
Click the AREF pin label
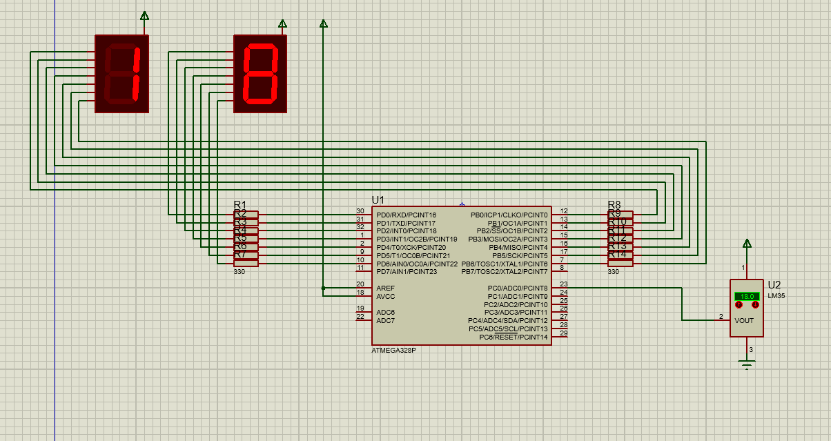[x=385, y=288]
